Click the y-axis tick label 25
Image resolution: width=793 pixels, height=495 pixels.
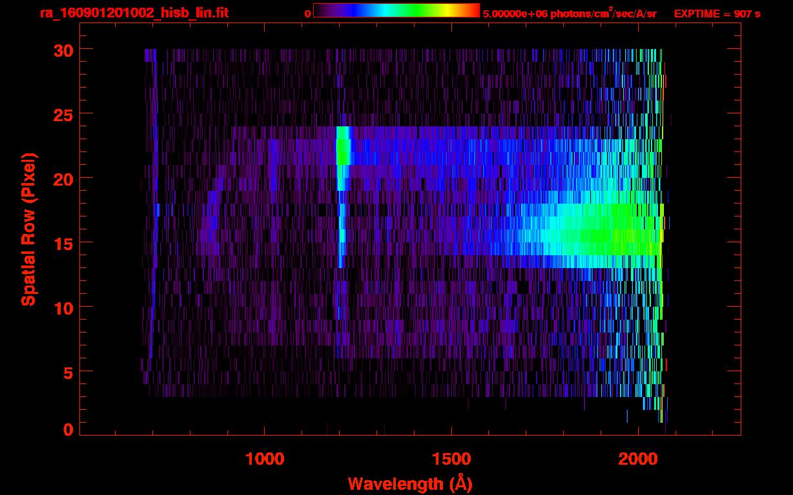click(63, 114)
